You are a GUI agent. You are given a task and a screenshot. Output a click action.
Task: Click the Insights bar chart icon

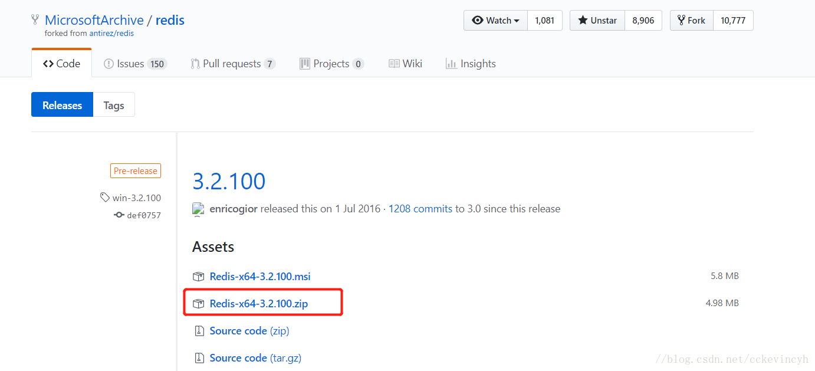451,64
